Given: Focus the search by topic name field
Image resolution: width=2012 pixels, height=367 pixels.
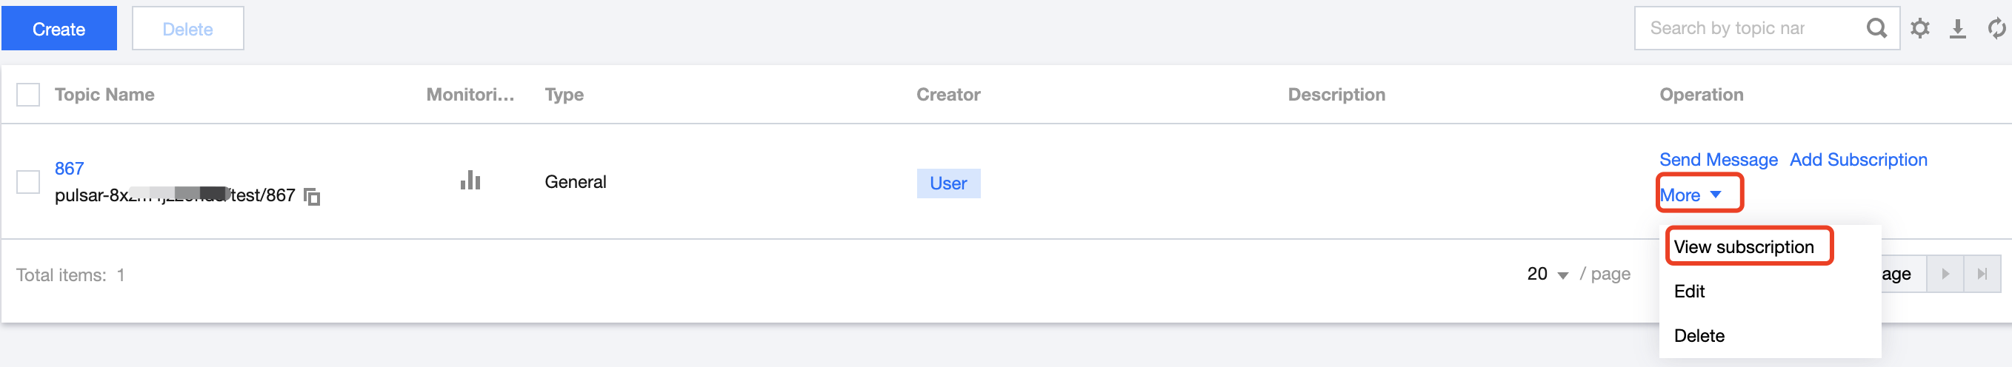Looking at the screenshot, I should point(1750,29).
